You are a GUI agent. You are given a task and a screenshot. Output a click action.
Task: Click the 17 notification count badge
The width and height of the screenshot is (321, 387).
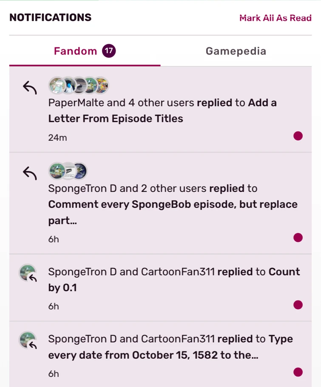point(110,51)
